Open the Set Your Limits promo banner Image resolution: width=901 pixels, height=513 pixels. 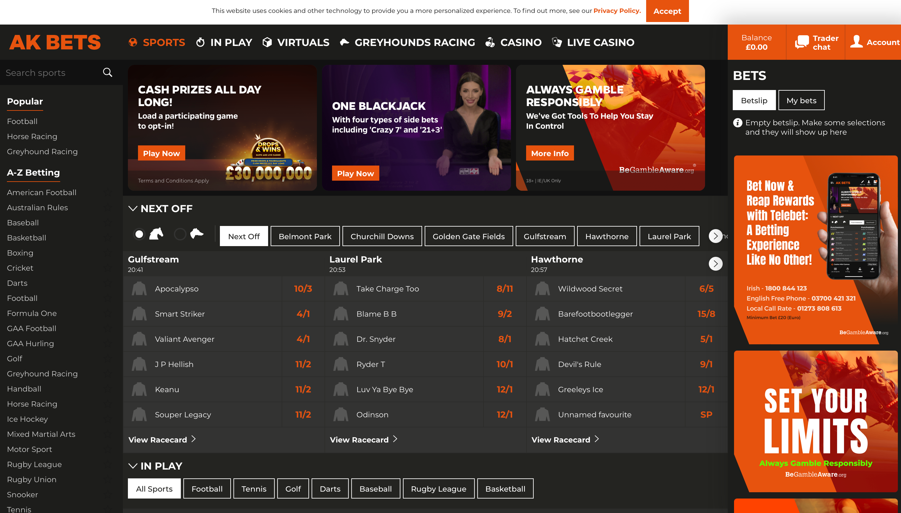816,421
